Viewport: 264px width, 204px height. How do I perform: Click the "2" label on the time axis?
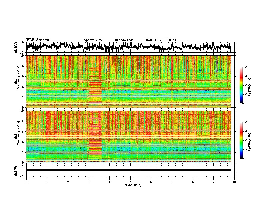68,182
